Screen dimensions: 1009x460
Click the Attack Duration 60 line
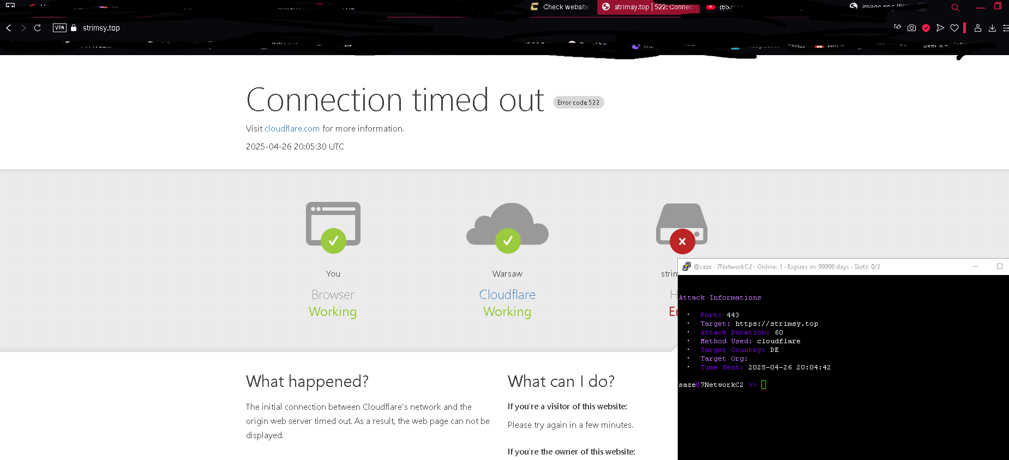point(742,332)
